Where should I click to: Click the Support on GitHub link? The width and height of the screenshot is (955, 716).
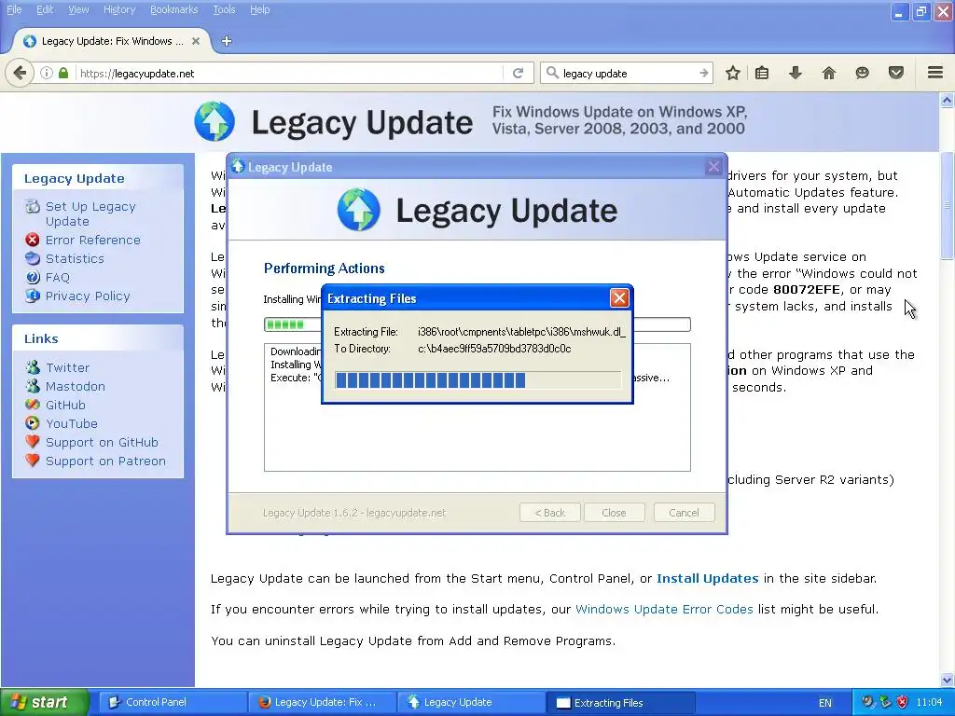tap(102, 442)
